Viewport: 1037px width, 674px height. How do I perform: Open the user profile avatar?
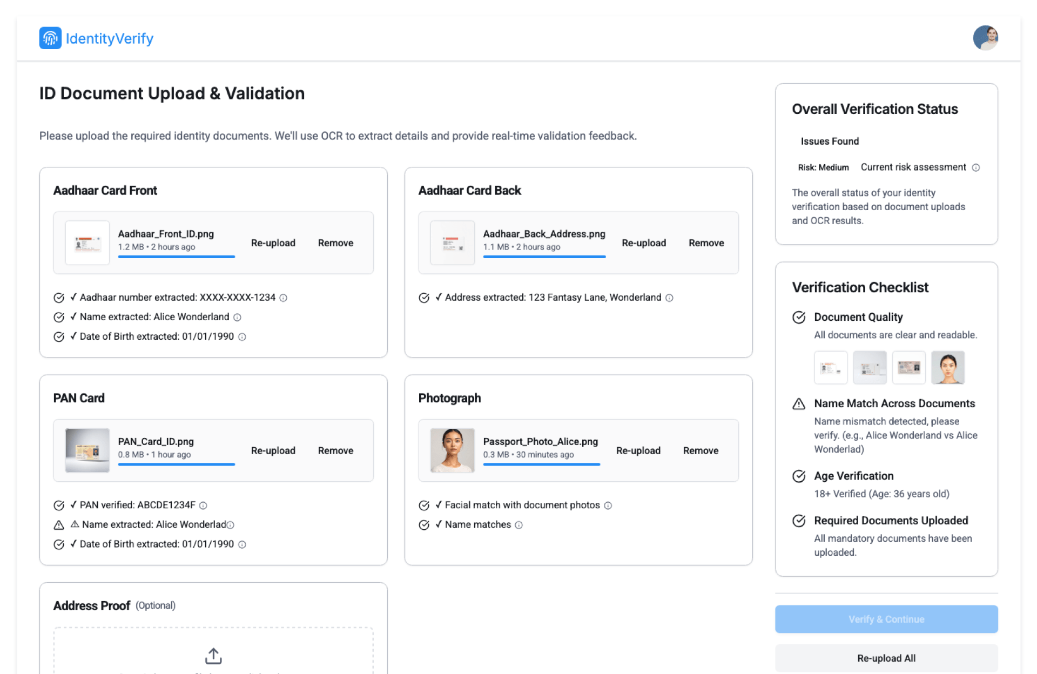(985, 38)
